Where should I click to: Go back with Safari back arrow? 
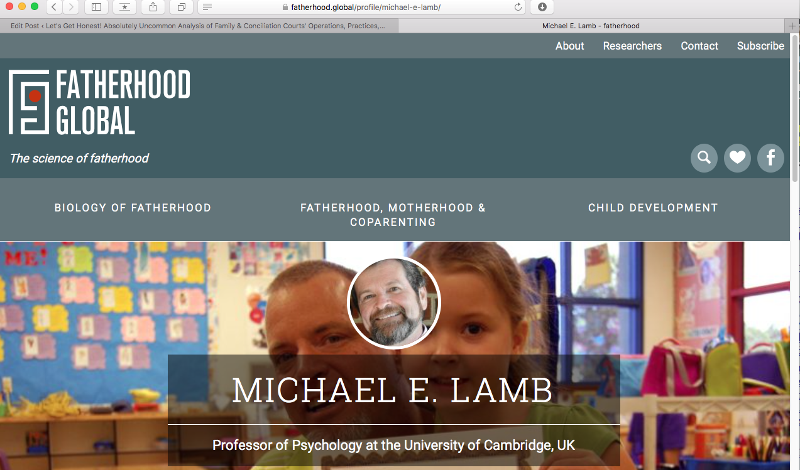click(x=54, y=7)
